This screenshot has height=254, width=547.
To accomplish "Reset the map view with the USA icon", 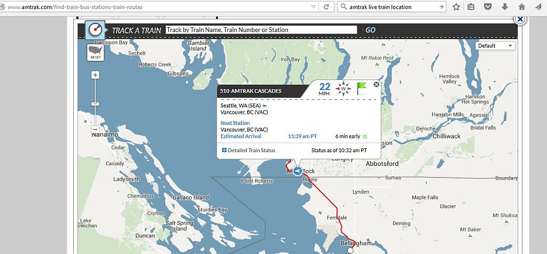I will (96, 52).
